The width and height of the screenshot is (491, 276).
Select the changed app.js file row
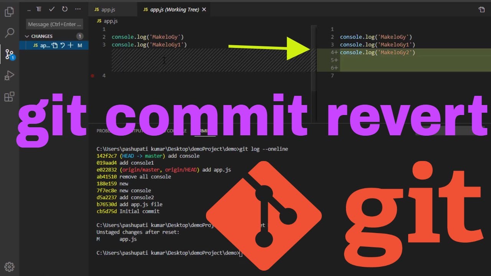(x=54, y=45)
